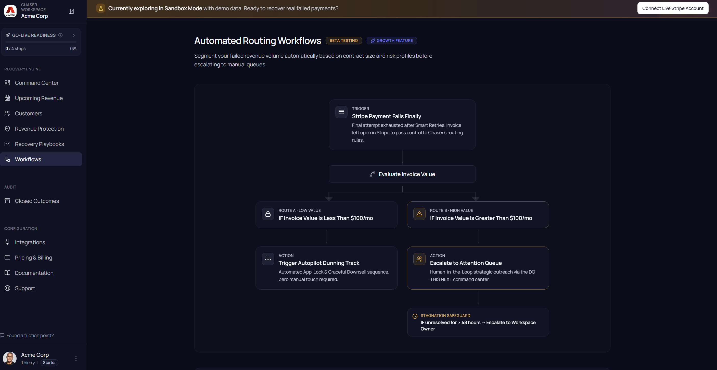
Task: Click the Workflows node icon
Action: click(7, 159)
